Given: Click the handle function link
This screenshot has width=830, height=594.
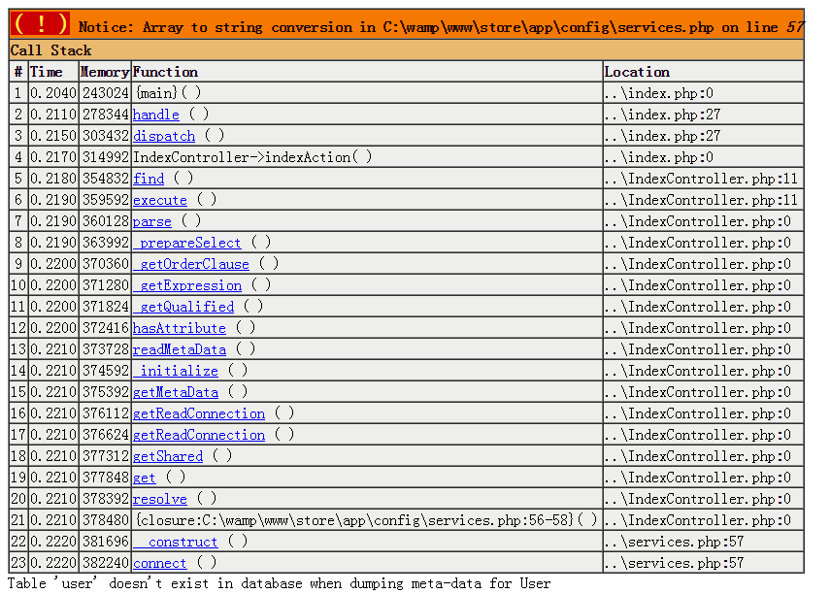Looking at the screenshot, I should 155,115.
